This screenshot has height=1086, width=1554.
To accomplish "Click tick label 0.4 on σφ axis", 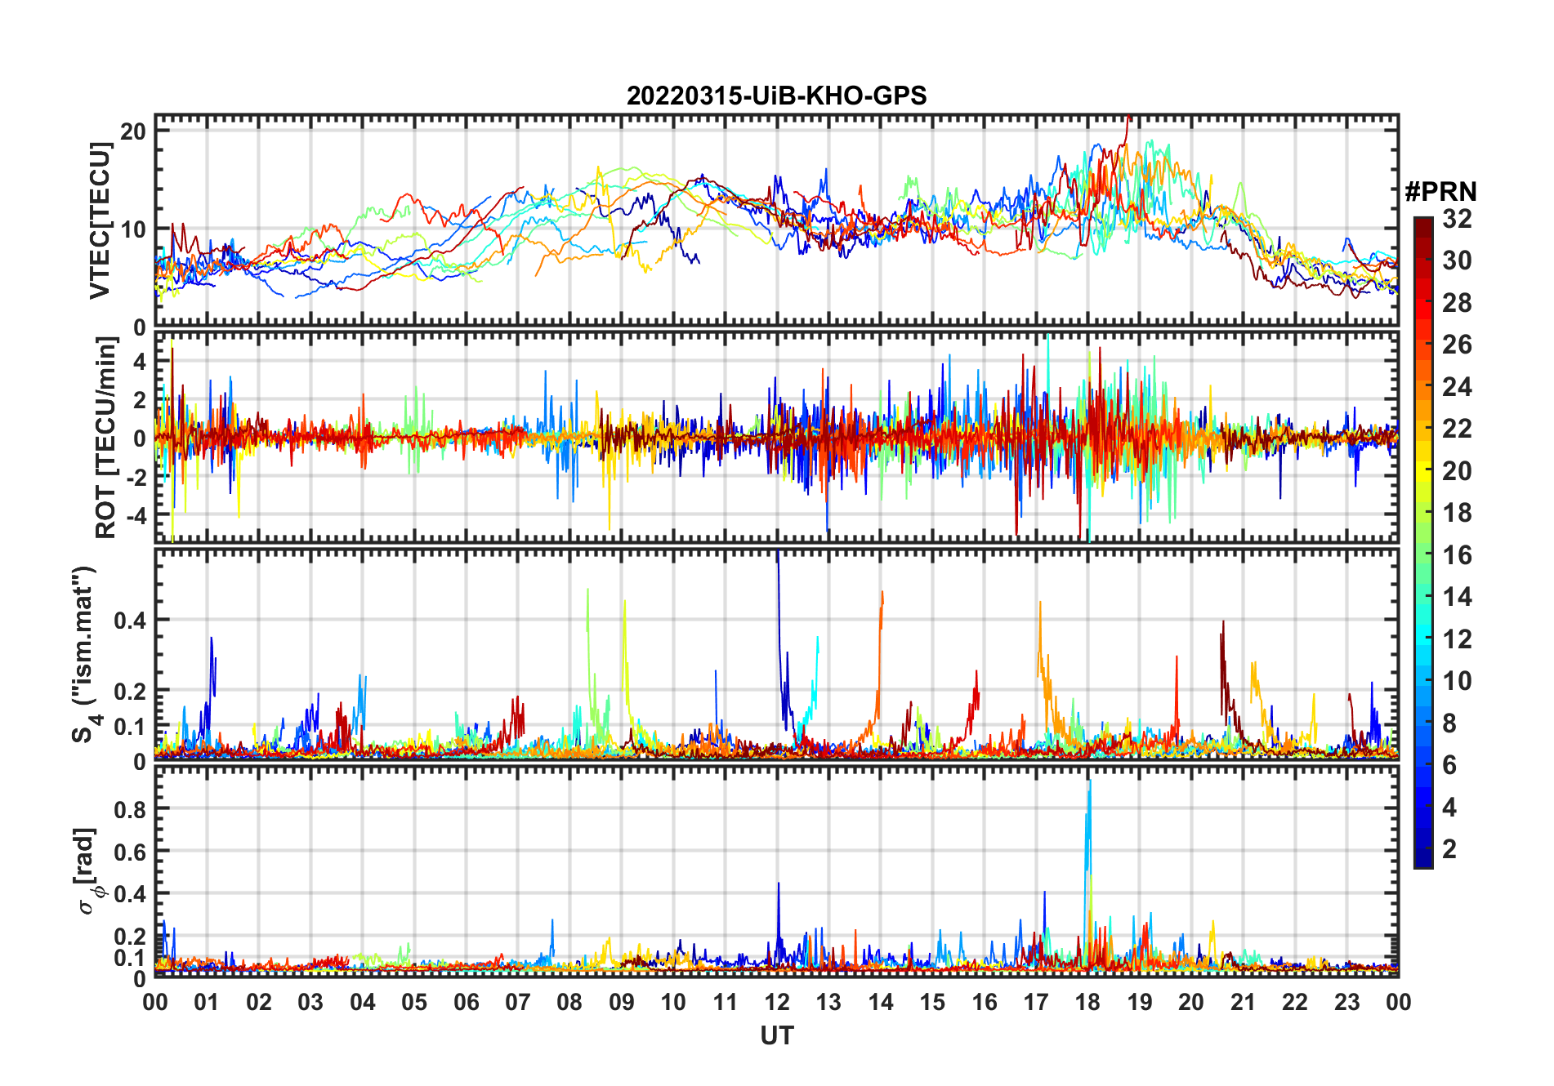I will click(x=131, y=894).
